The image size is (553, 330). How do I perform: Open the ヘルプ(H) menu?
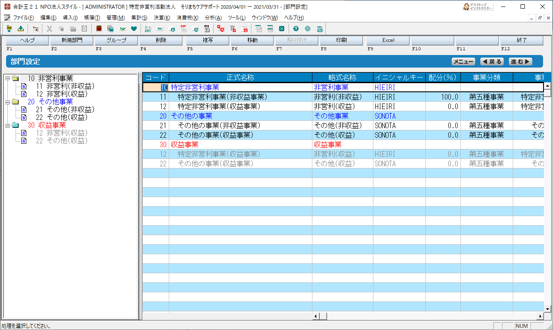[x=294, y=18]
